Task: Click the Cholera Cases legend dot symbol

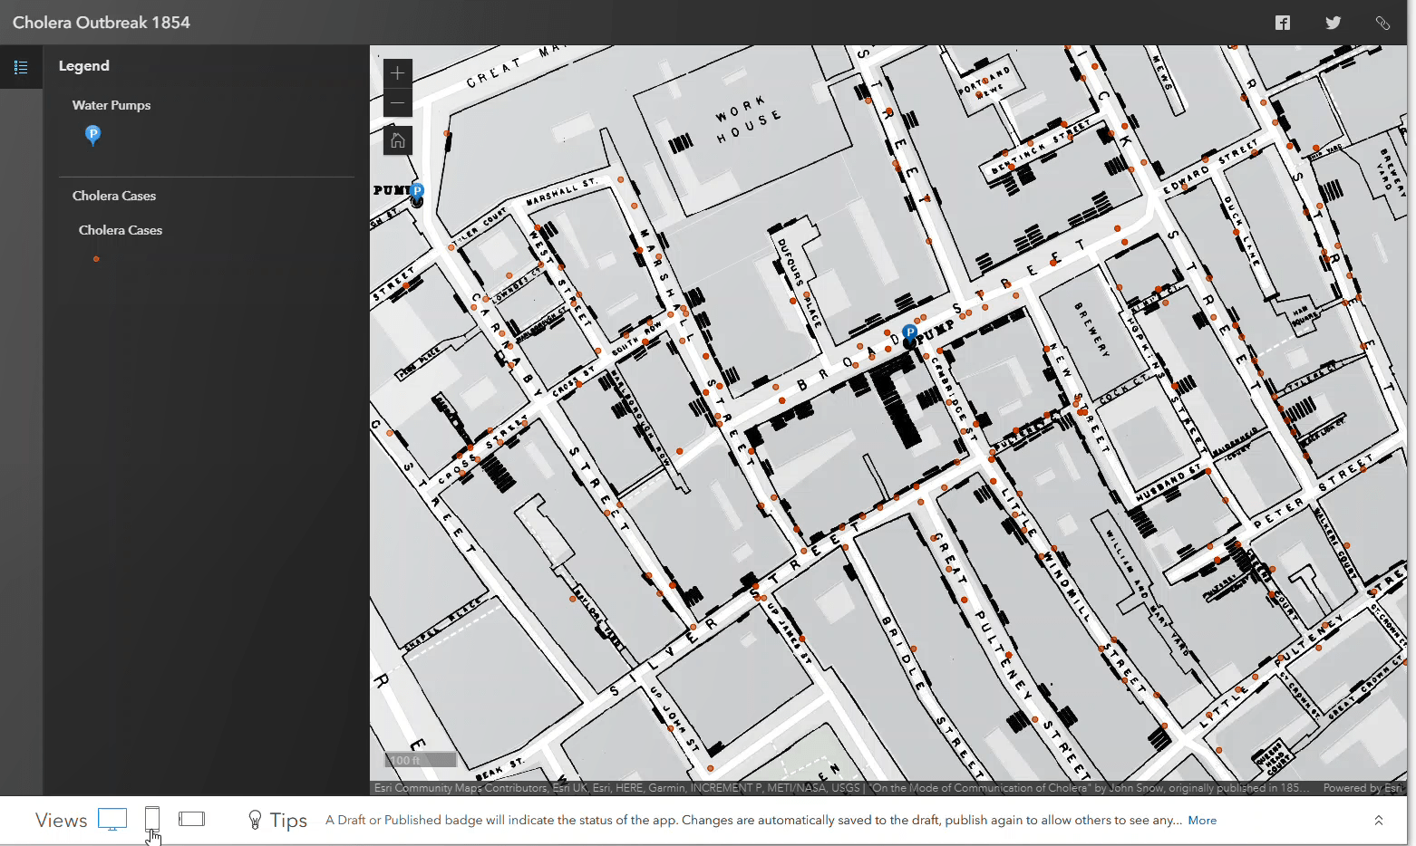Action: point(96,259)
